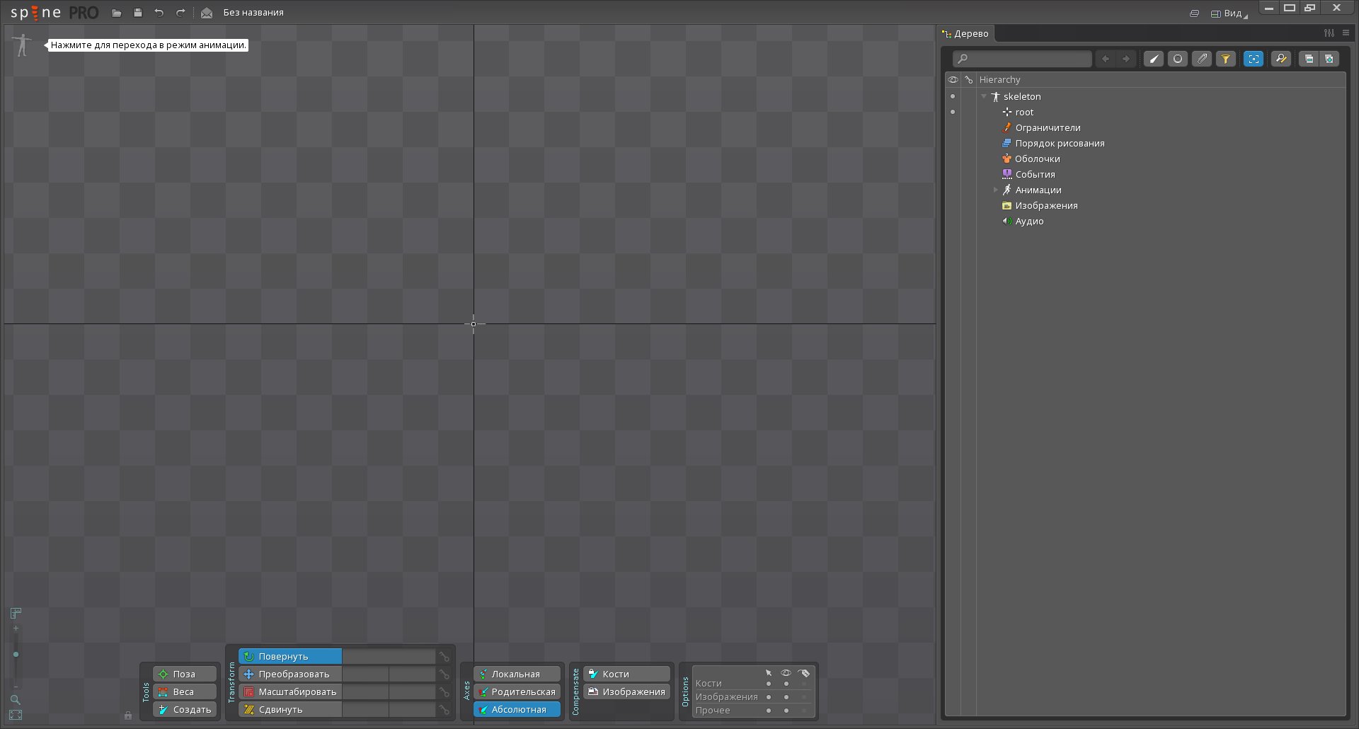Screen dimensions: 1359x729
Task: Click the rulers icon at viewport left
Action: click(x=16, y=613)
